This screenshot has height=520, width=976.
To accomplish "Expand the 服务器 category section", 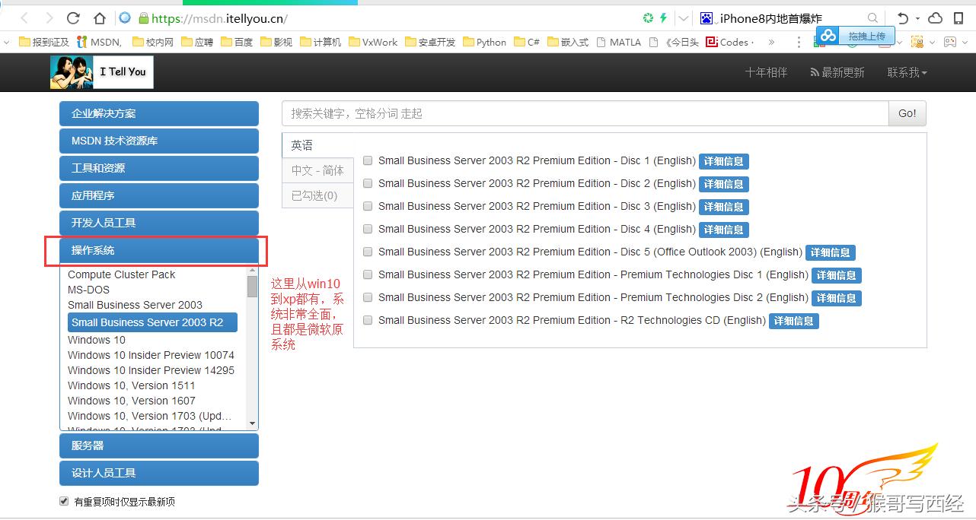I will pyautogui.click(x=158, y=445).
